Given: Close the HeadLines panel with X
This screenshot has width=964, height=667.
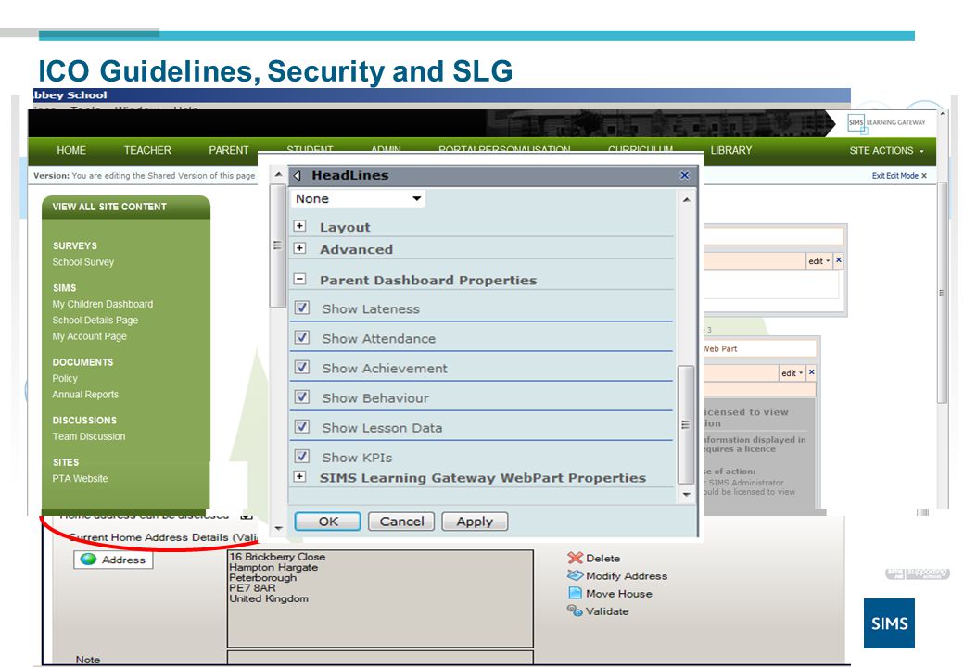Looking at the screenshot, I should tap(684, 175).
